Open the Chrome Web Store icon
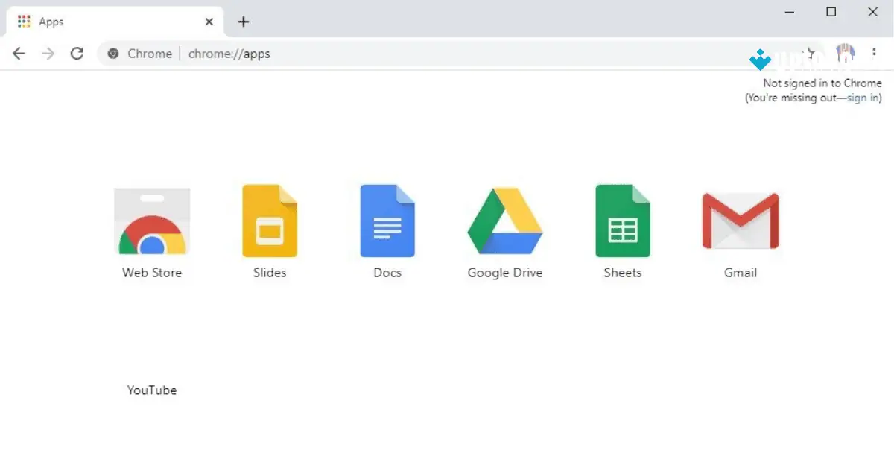This screenshot has height=468, width=894. (x=152, y=220)
